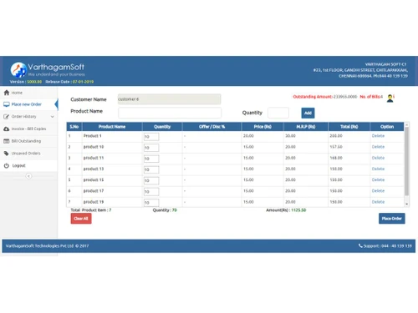
Task: Click the VarthagamSoft logo
Action: 48,69
